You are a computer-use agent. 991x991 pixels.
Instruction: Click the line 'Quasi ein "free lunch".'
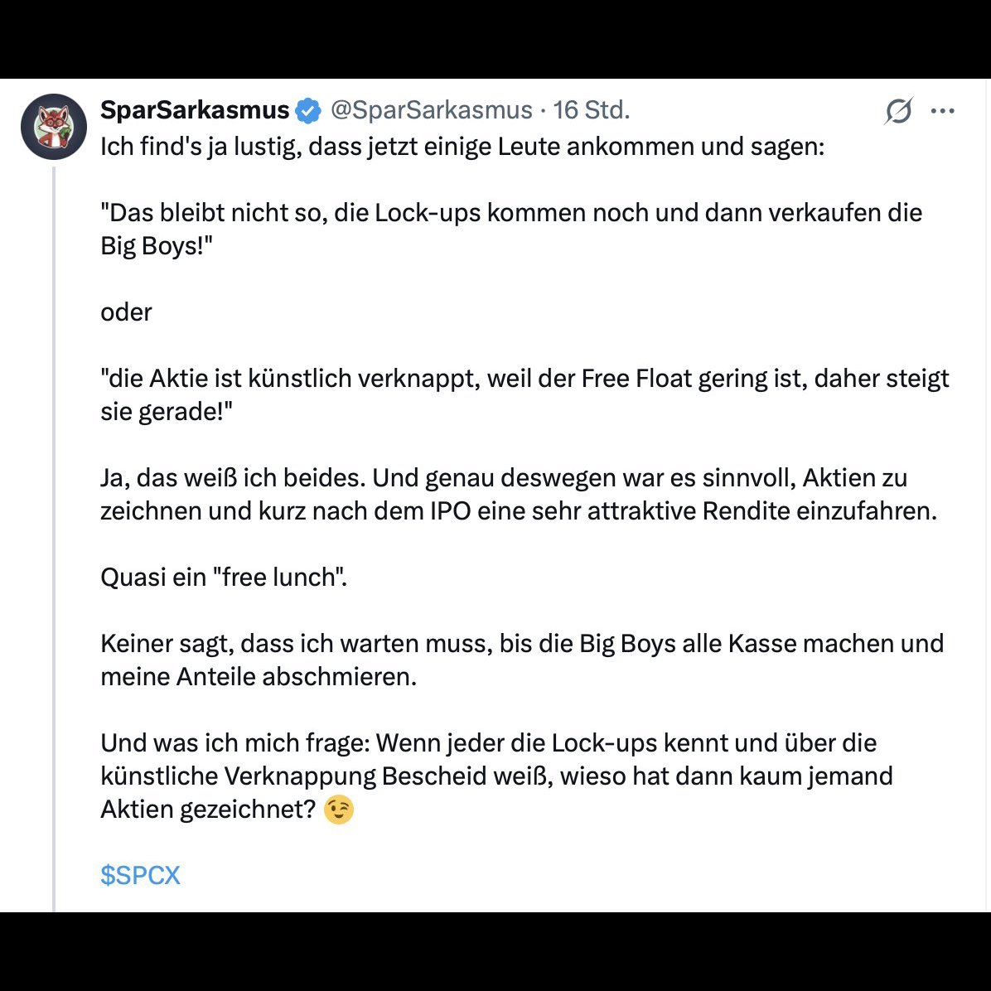(x=224, y=577)
